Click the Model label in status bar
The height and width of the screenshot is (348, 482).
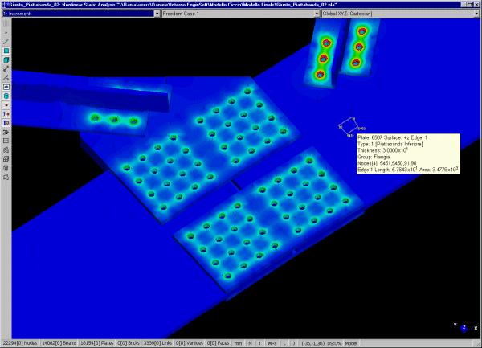point(352,342)
